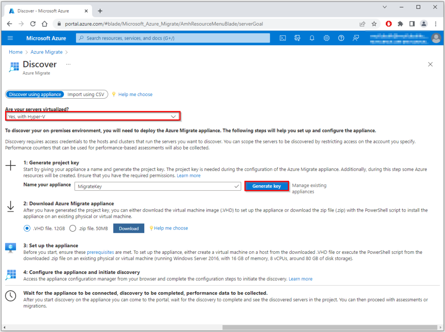Open Learn more under Configure the appliance
The image size is (445, 332).
point(301,279)
